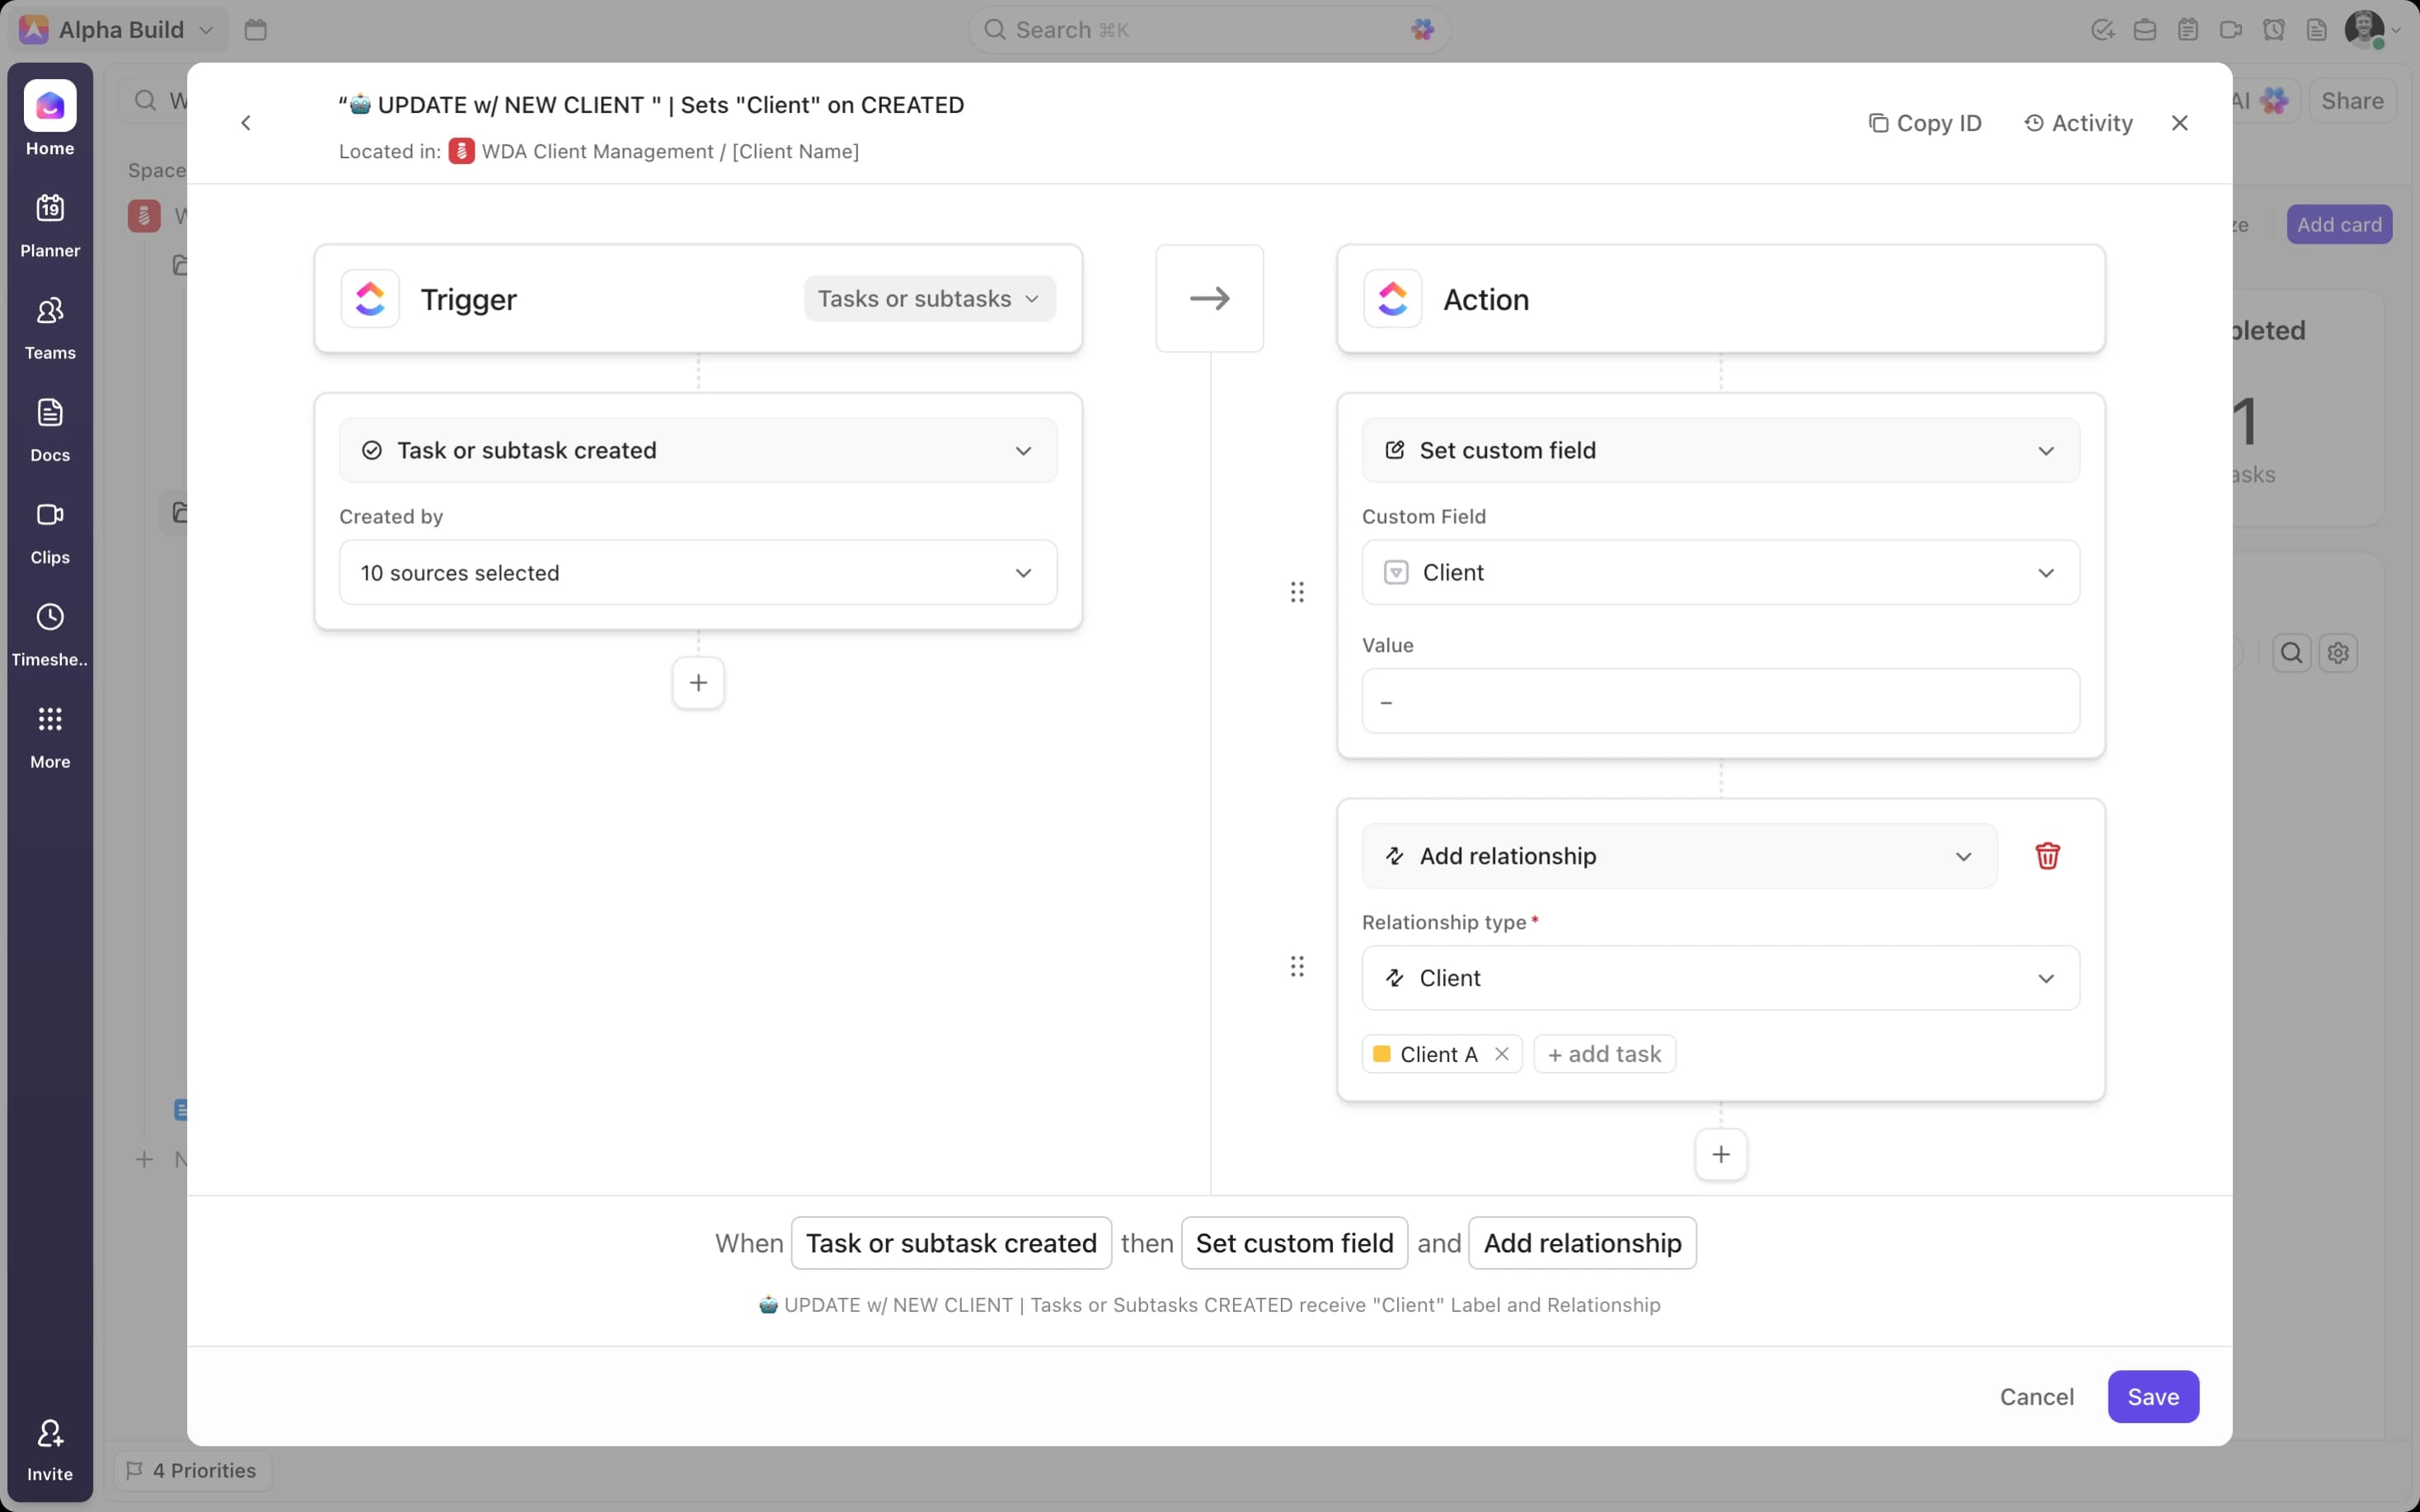Start a clip with the video recorder icon

2231,29
